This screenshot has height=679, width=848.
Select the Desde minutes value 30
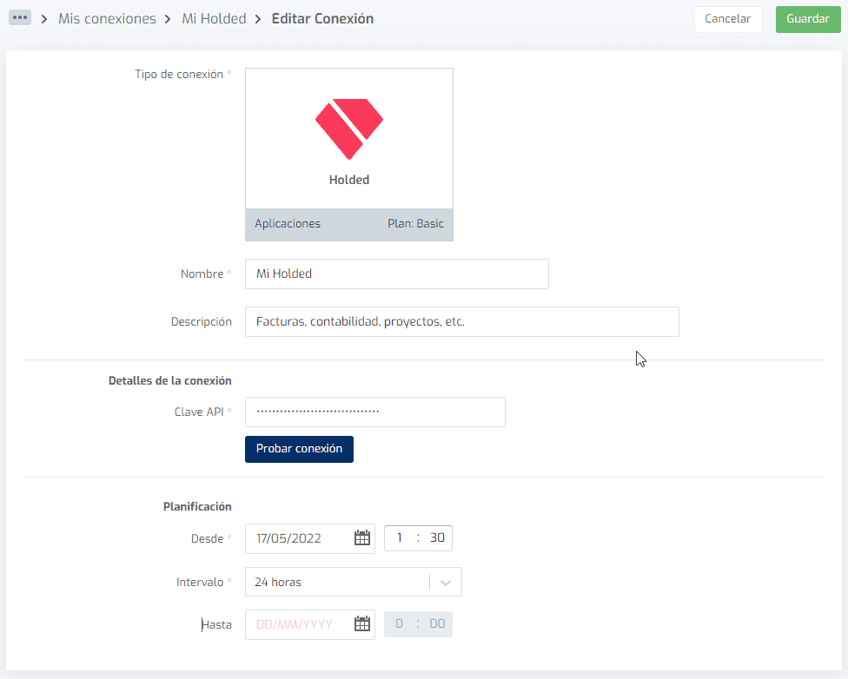(437, 537)
